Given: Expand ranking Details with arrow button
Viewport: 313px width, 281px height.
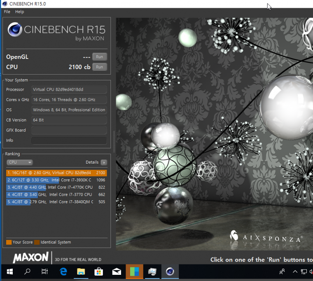Looking at the screenshot, I should click(x=104, y=162).
